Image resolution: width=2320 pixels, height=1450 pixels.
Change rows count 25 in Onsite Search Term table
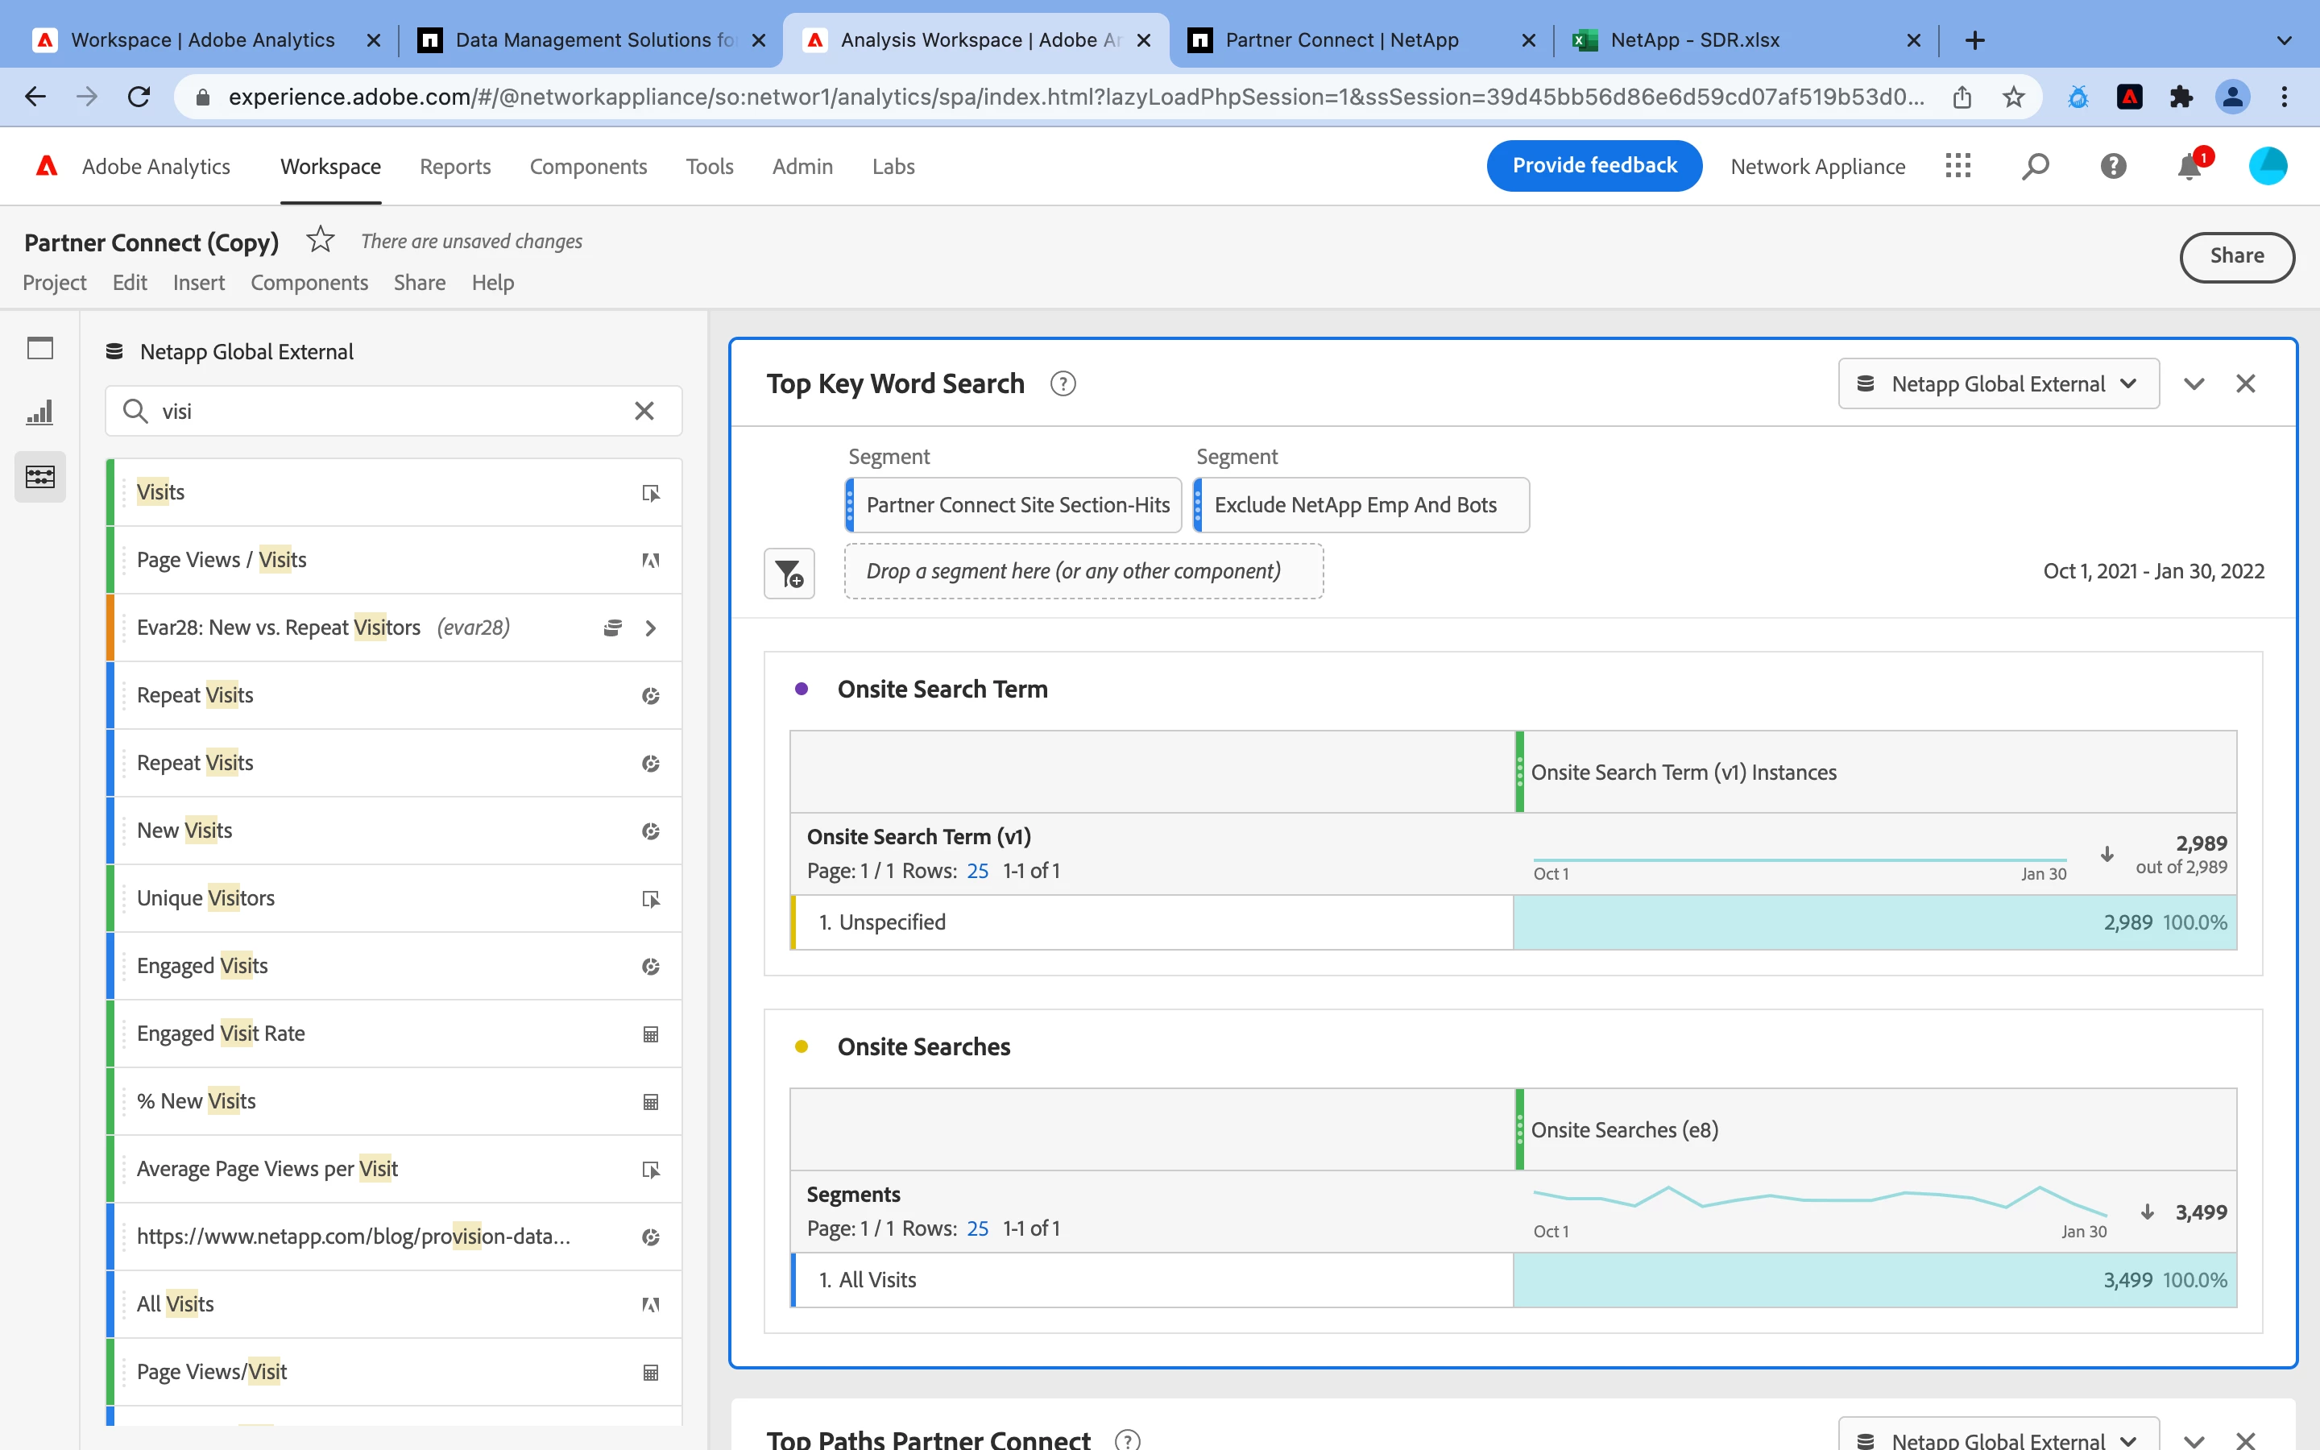point(977,871)
